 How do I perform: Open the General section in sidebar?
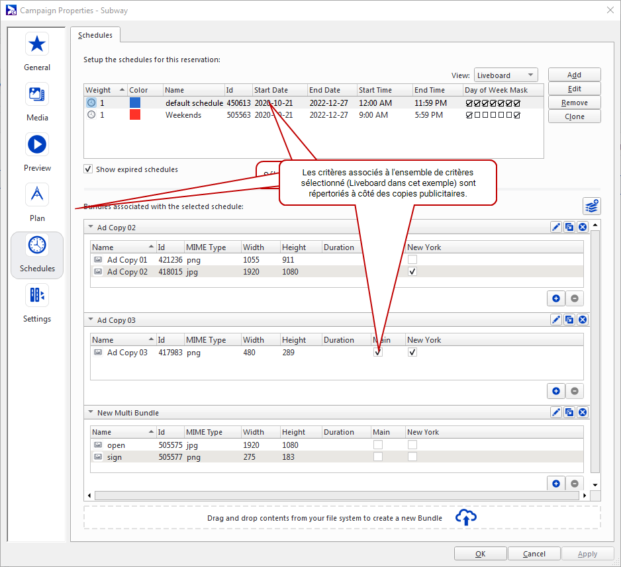[37, 52]
